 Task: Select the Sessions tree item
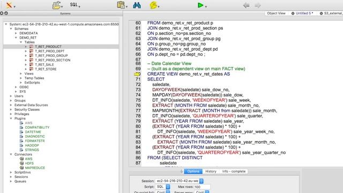point(21,177)
